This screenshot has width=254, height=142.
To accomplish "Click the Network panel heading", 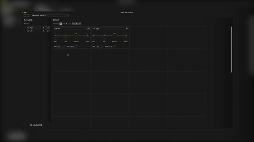I will pos(28,20).
